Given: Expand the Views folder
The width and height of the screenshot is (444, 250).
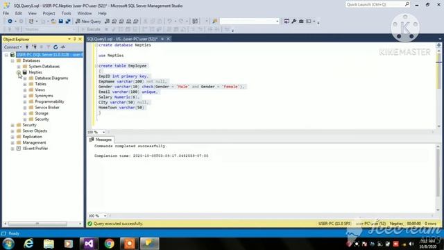Looking at the screenshot, I should click(x=25, y=90).
